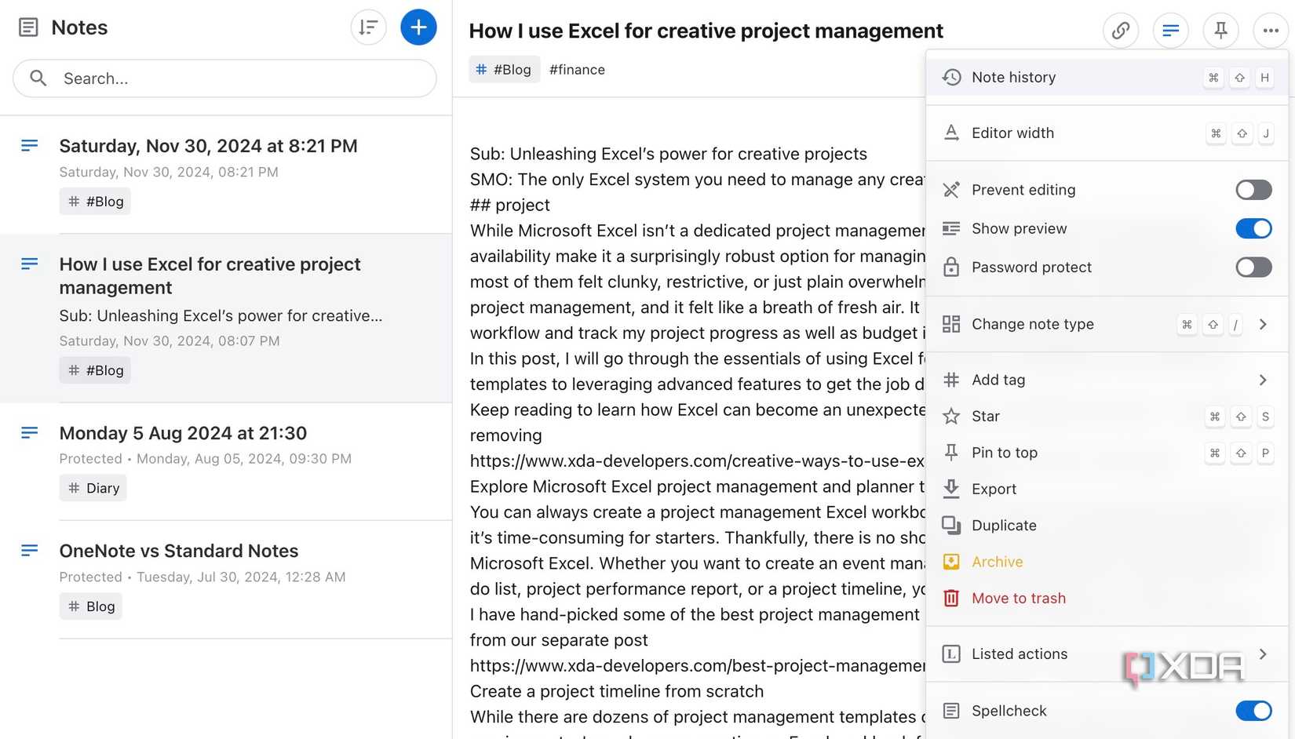1295x739 pixels.
Task: Select Pin to top menu entry
Action: [1107, 453]
